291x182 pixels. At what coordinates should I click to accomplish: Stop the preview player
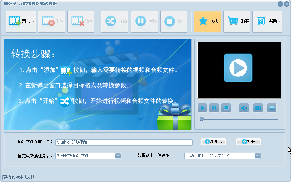coord(226,108)
